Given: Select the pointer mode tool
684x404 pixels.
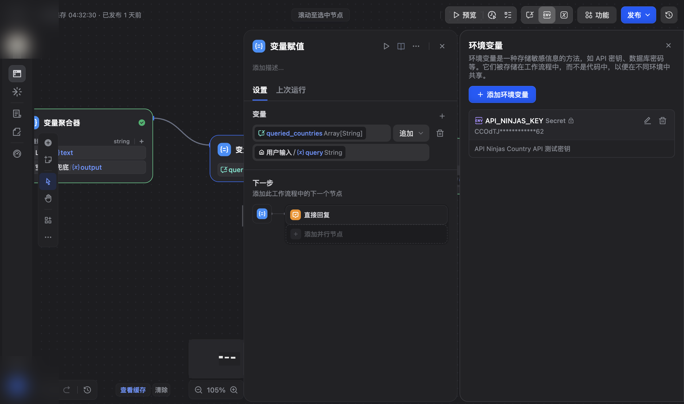Looking at the screenshot, I should coord(48,181).
